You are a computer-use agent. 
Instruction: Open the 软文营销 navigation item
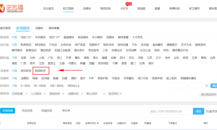click(x=68, y=8)
